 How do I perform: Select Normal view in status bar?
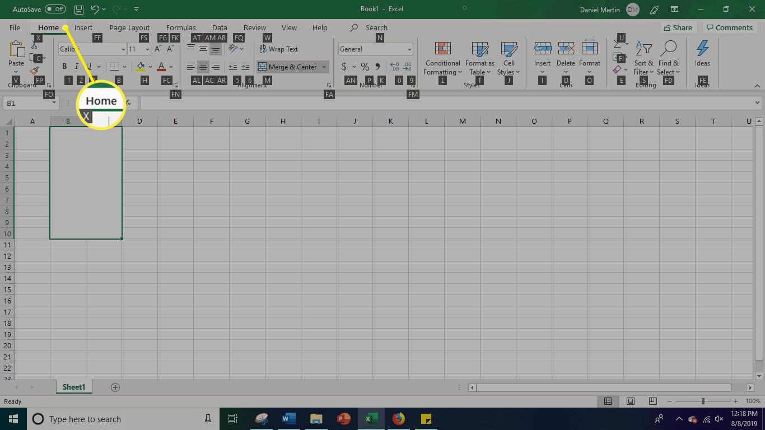click(x=608, y=401)
